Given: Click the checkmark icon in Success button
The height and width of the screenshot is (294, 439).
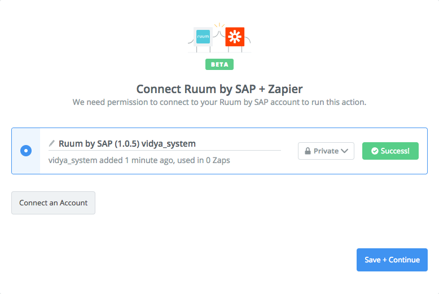Looking at the screenshot, I should (375, 151).
